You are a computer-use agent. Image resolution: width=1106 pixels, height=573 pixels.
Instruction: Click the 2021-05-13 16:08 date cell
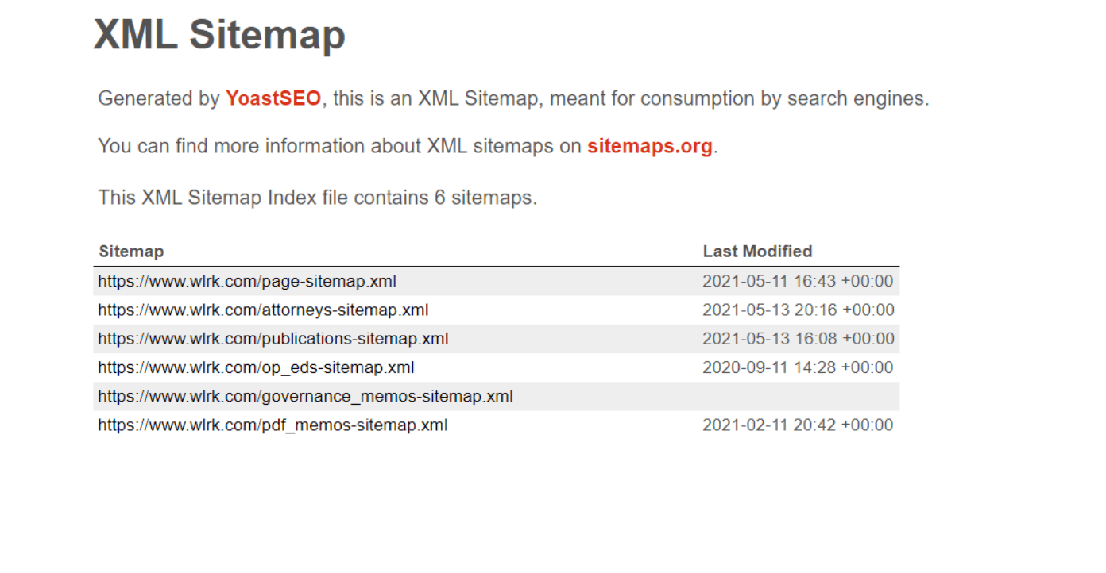(x=798, y=339)
